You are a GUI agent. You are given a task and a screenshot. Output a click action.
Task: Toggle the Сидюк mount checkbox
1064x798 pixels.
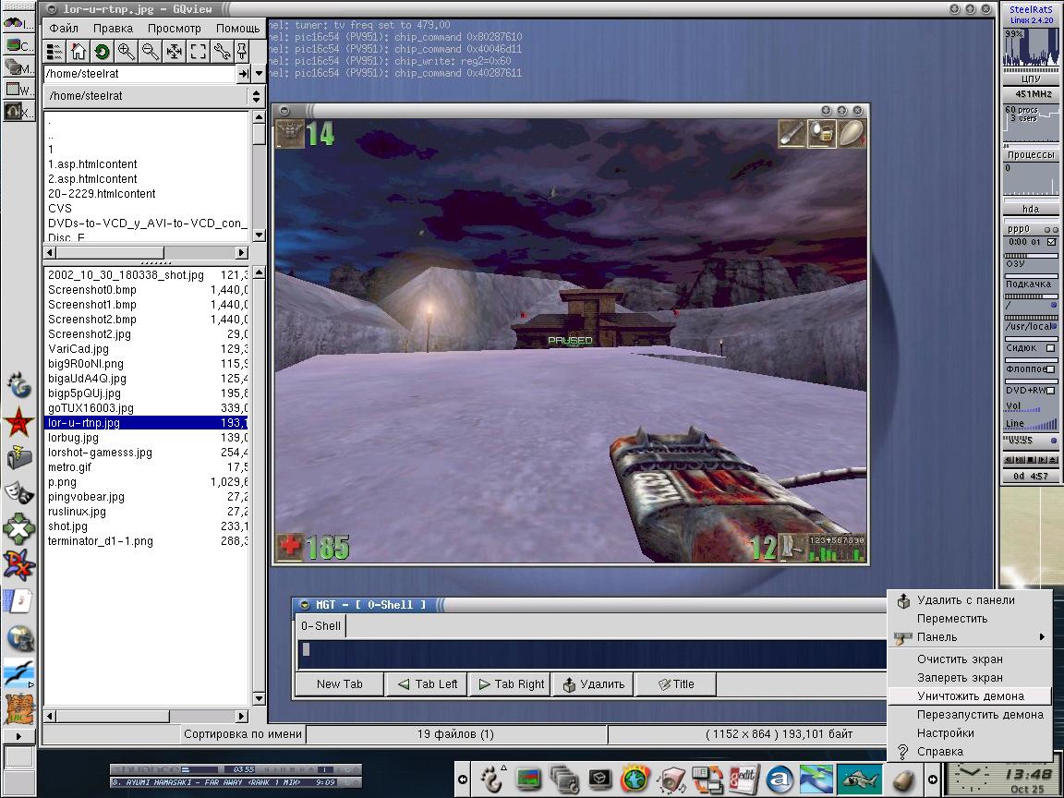point(1050,348)
